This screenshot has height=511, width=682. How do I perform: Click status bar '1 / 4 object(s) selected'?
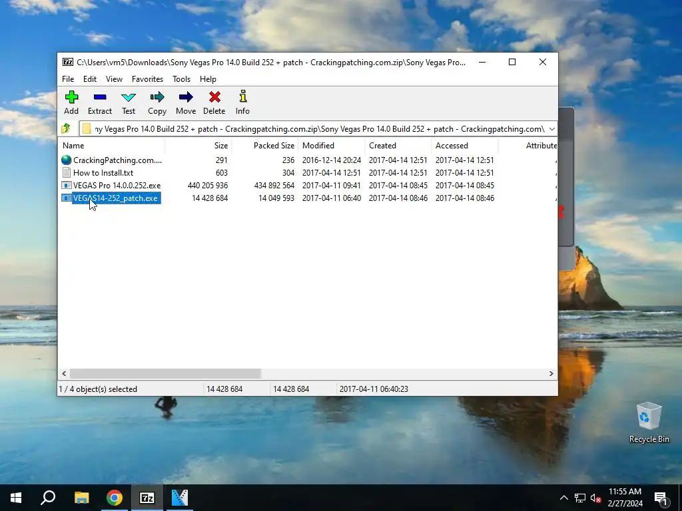[99, 389]
